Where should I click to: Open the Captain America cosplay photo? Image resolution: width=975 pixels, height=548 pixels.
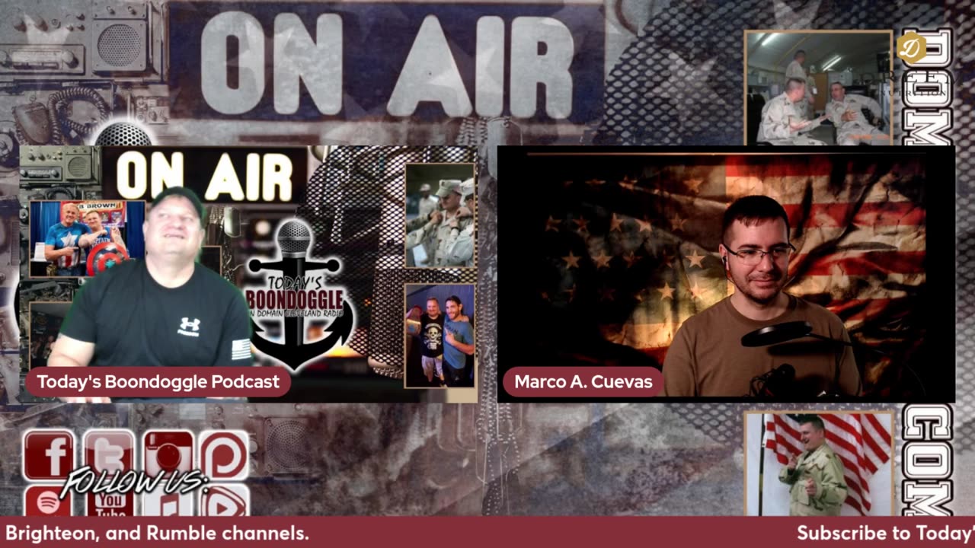87,238
